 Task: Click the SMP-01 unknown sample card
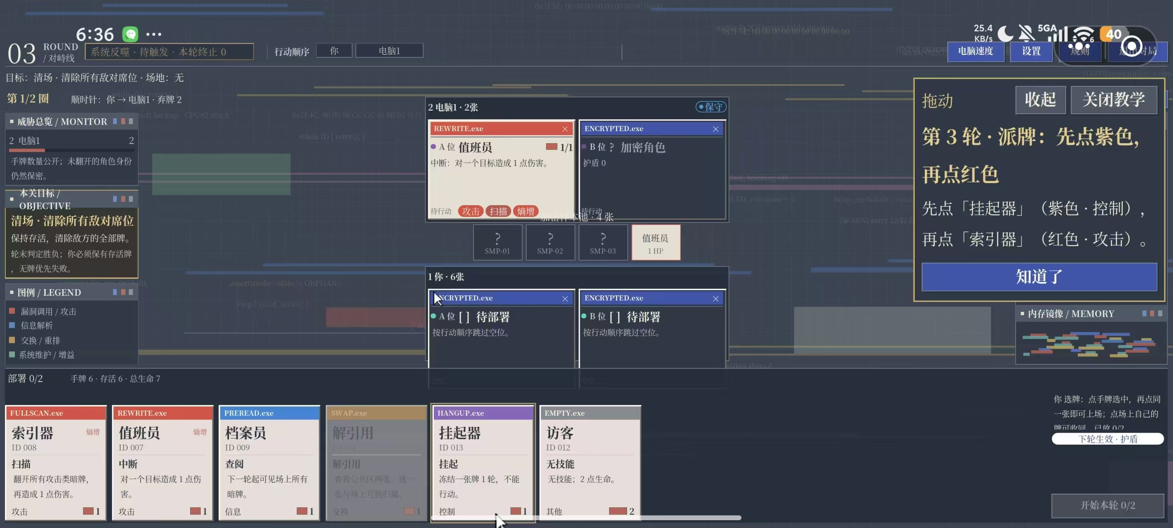(497, 243)
